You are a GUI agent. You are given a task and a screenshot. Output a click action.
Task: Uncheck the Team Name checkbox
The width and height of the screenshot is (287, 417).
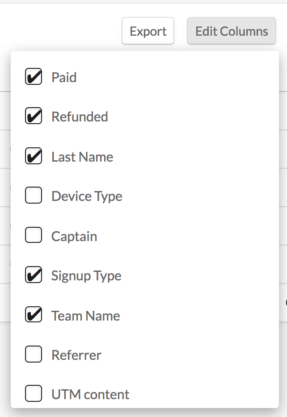pyautogui.click(x=34, y=315)
